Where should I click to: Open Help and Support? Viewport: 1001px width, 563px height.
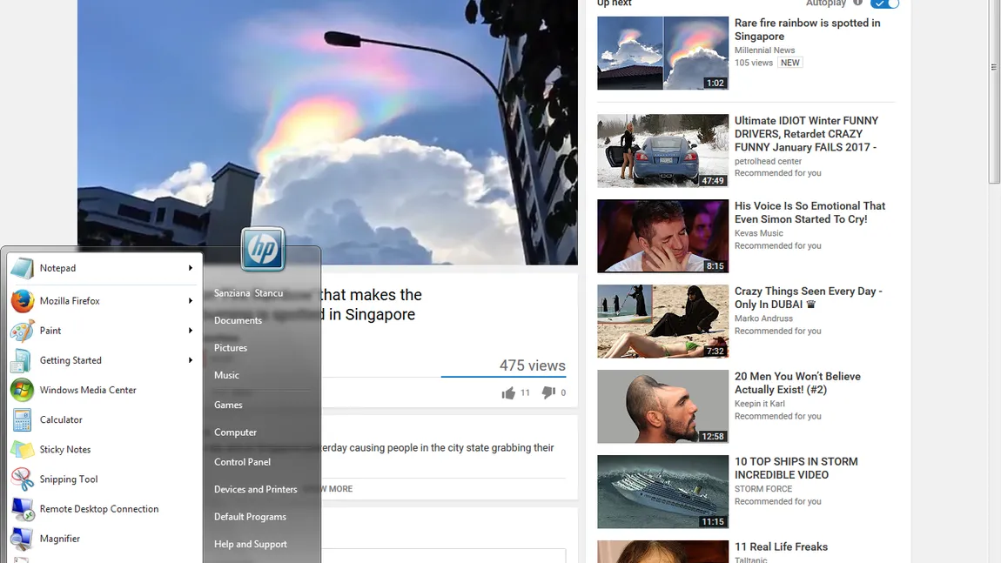point(250,544)
